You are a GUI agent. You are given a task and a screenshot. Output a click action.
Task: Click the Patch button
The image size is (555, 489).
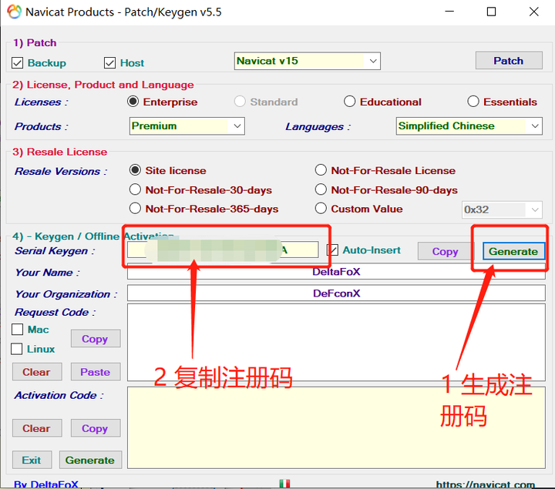pos(509,61)
